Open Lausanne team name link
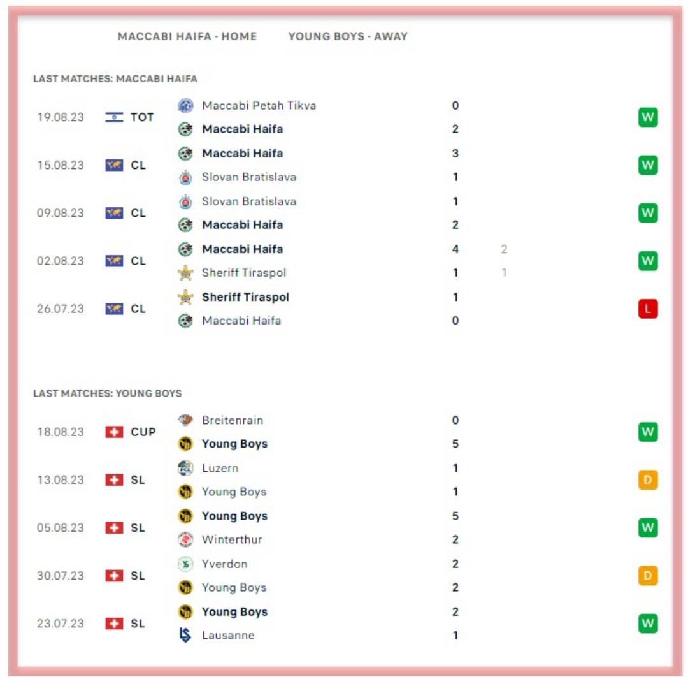This screenshot has width=688, height=686. (228, 635)
